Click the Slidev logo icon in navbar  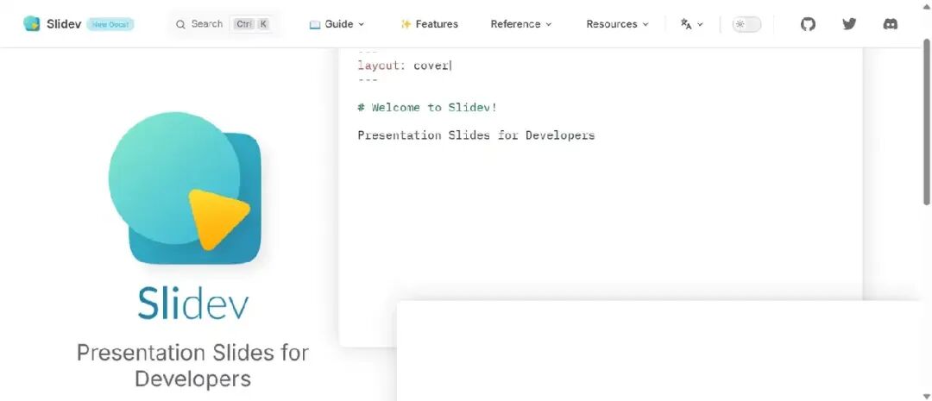[x=32, y=24]
